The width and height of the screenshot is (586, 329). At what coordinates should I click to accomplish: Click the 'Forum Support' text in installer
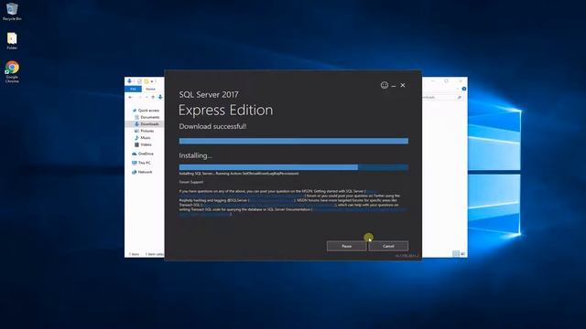pyautogui.click(x=191, y=182)
